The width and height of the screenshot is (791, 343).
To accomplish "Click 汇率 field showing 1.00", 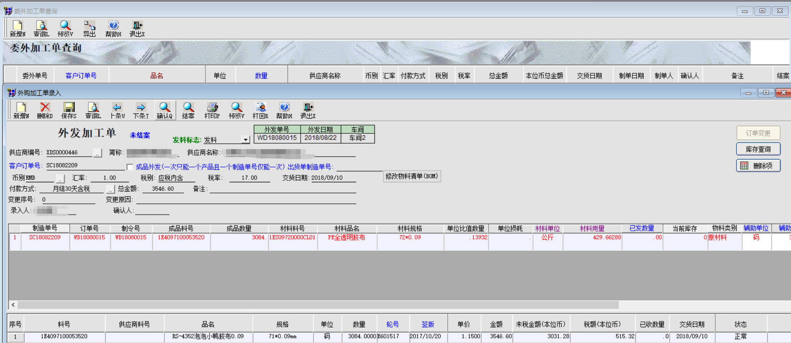I will point(110,178).
